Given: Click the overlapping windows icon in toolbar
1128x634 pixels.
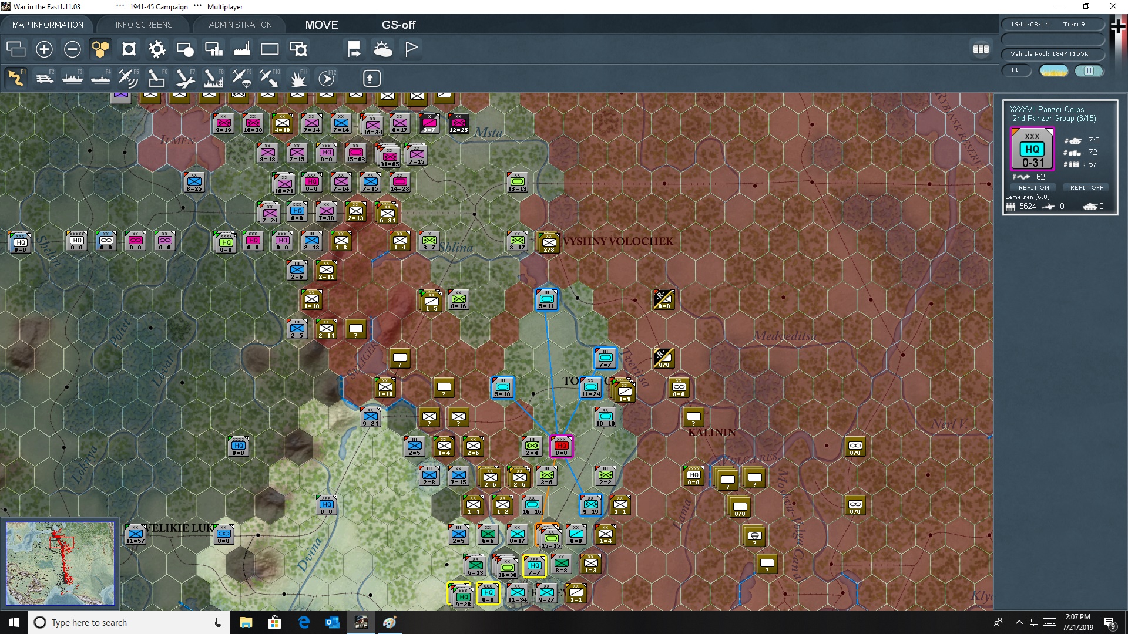Looking at the screenshot, I should click(x=16, y=49).
